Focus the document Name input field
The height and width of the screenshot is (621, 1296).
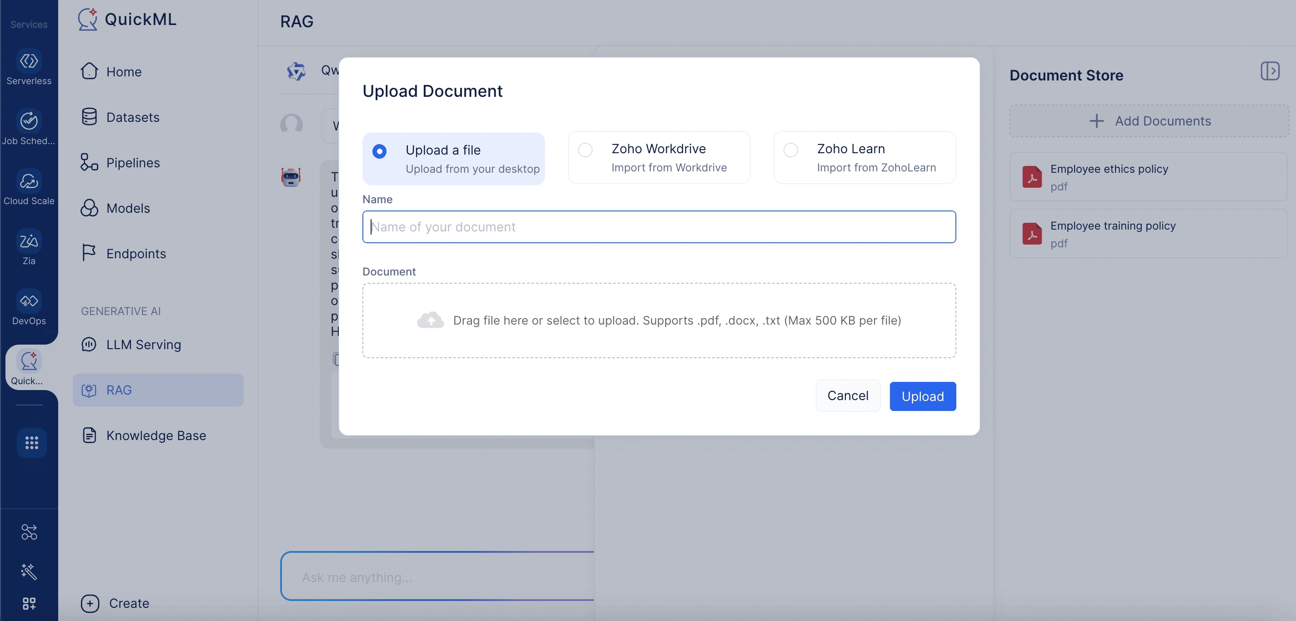coord(659,227)
